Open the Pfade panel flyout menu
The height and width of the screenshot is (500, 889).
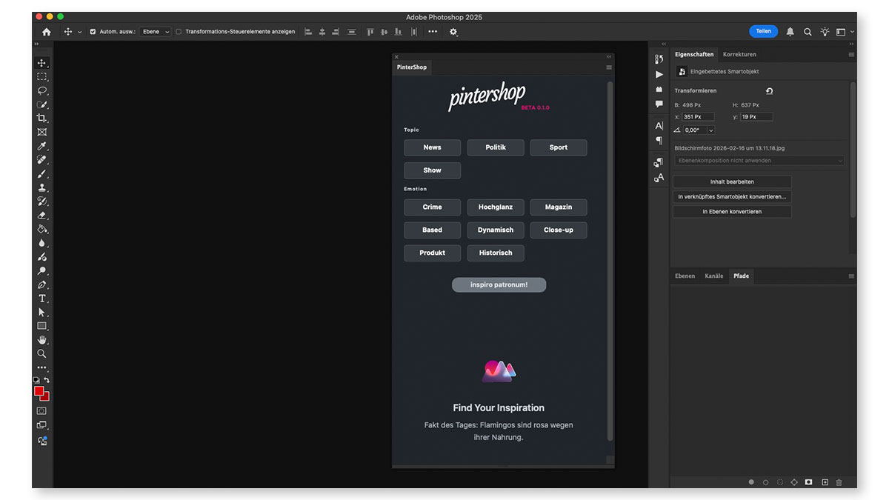[851, 276]
